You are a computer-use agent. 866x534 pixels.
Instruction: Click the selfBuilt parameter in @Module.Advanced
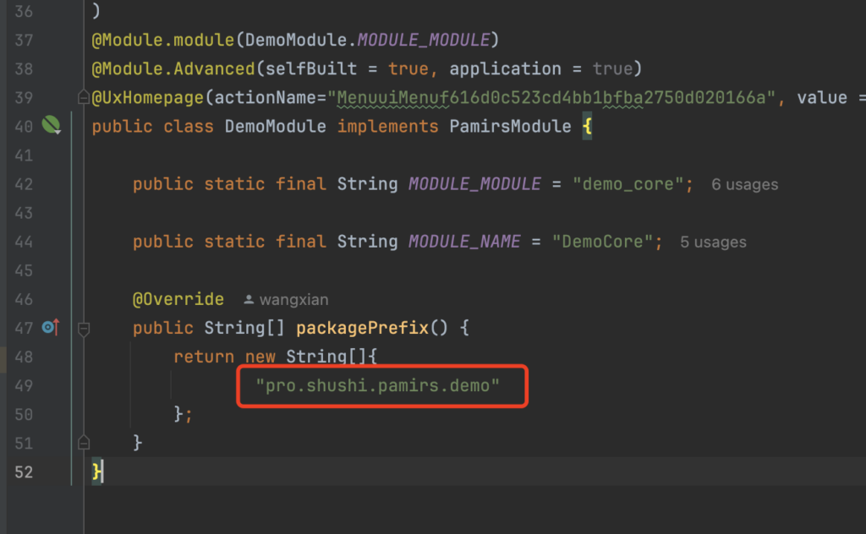301,69
